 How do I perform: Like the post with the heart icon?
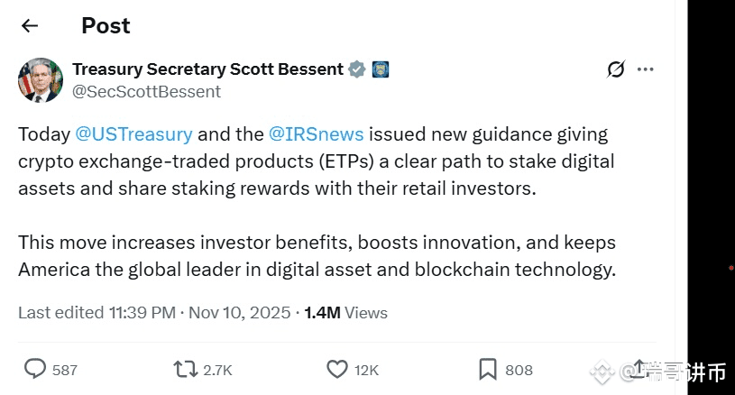pos(336,369)
